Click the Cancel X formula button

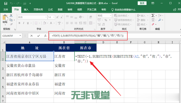point(31,36)
